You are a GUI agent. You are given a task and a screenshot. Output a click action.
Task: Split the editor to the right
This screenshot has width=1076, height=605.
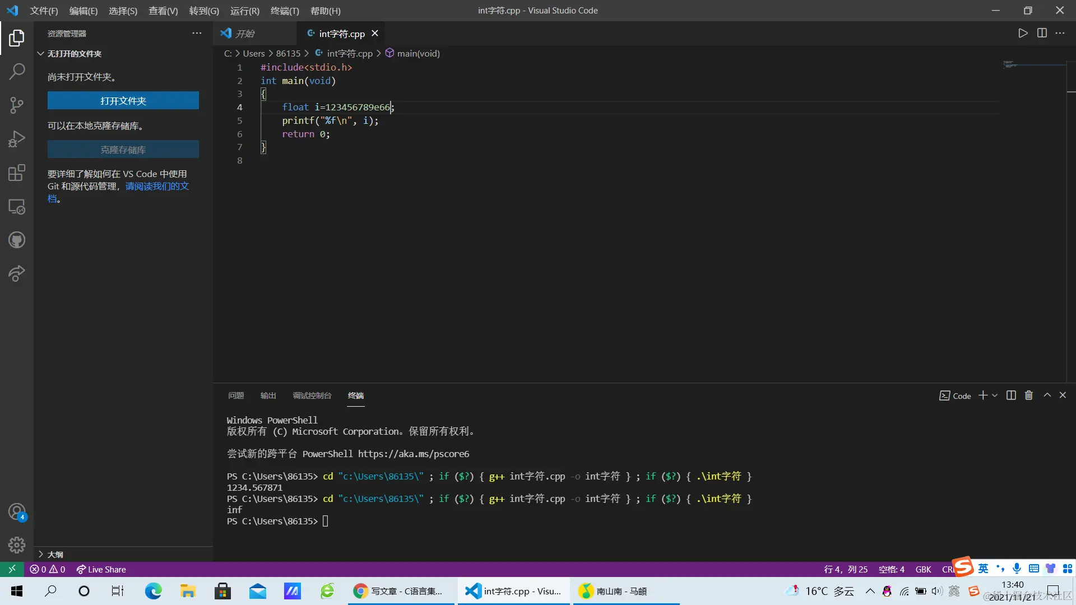pyautogui.click(x=1042, y=33)
